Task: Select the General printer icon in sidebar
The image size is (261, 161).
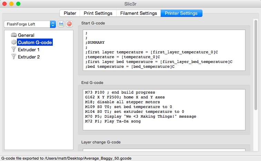Action: point(14,35)
